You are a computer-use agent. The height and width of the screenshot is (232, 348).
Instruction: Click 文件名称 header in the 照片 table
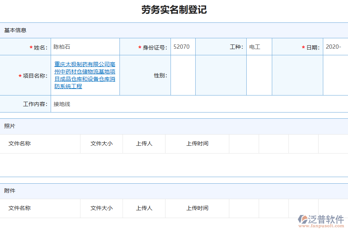tap(19, 143)
